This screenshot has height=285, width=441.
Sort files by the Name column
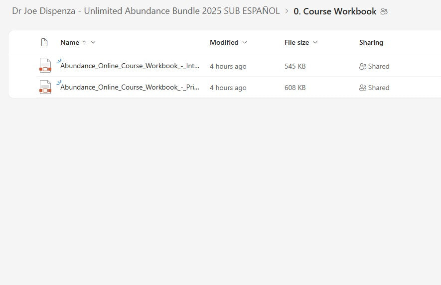pyautogui.click(x=69, y=42)
